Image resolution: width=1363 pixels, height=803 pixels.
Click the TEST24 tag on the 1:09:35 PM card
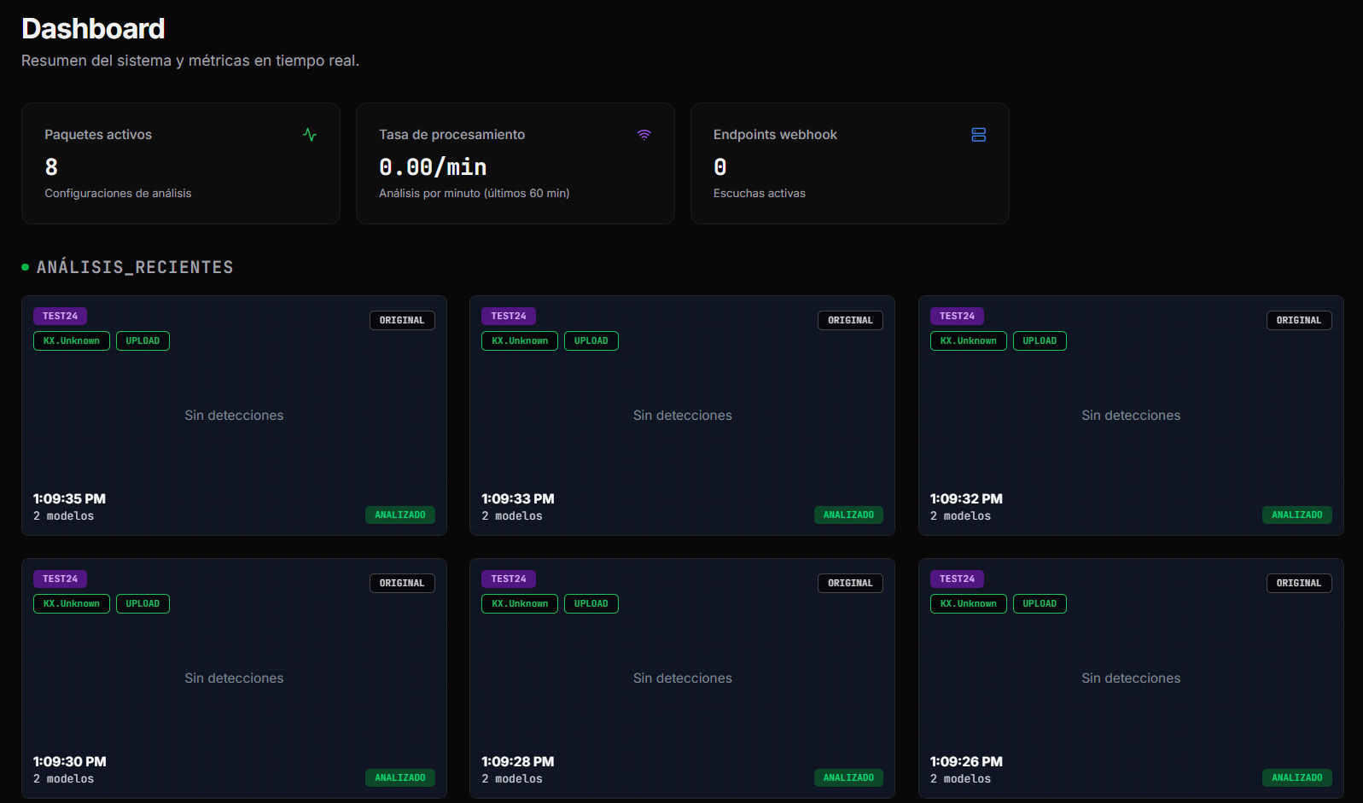pyautogui.click(x=61, y=316)
